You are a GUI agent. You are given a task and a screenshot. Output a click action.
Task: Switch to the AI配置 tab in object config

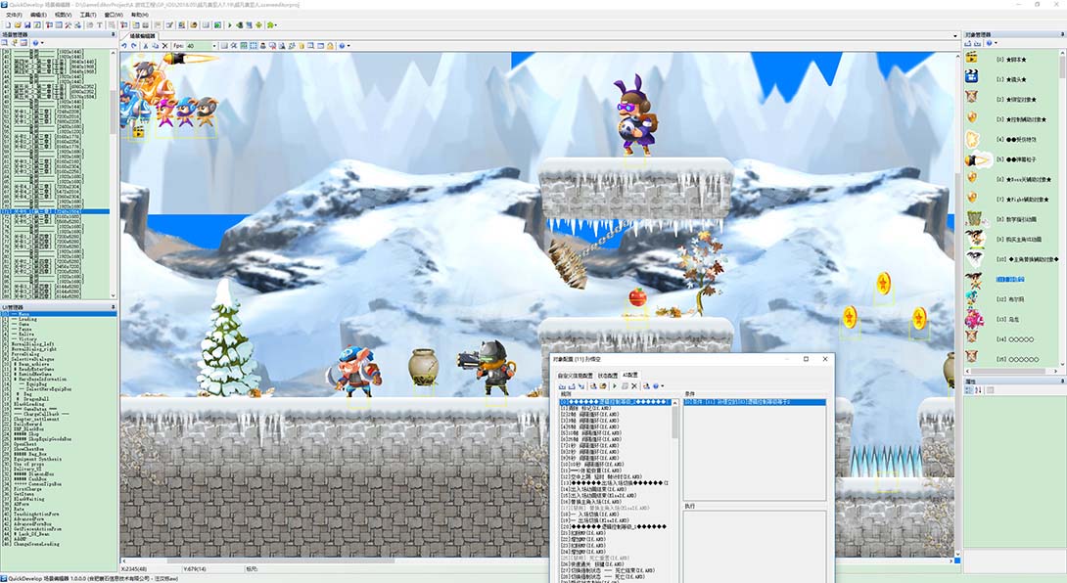pos(630,375)
